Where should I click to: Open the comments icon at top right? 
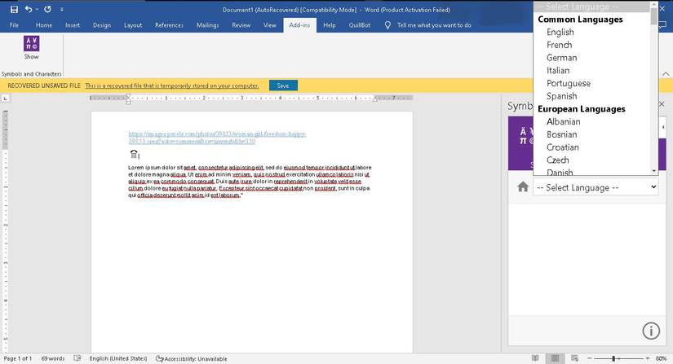(x=663, y=25)
